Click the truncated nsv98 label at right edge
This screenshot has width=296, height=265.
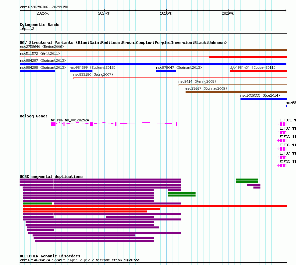291,102
